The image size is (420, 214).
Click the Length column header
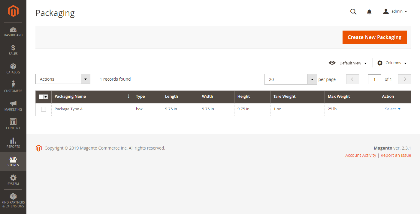click(180, 97)
